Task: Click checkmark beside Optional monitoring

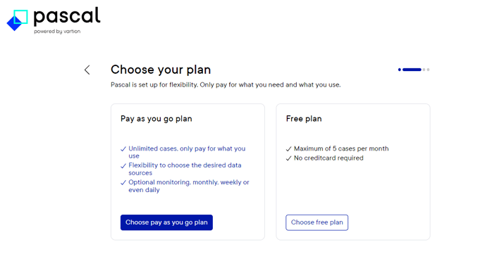Action: pyautogui.click(x=123, y=182)
